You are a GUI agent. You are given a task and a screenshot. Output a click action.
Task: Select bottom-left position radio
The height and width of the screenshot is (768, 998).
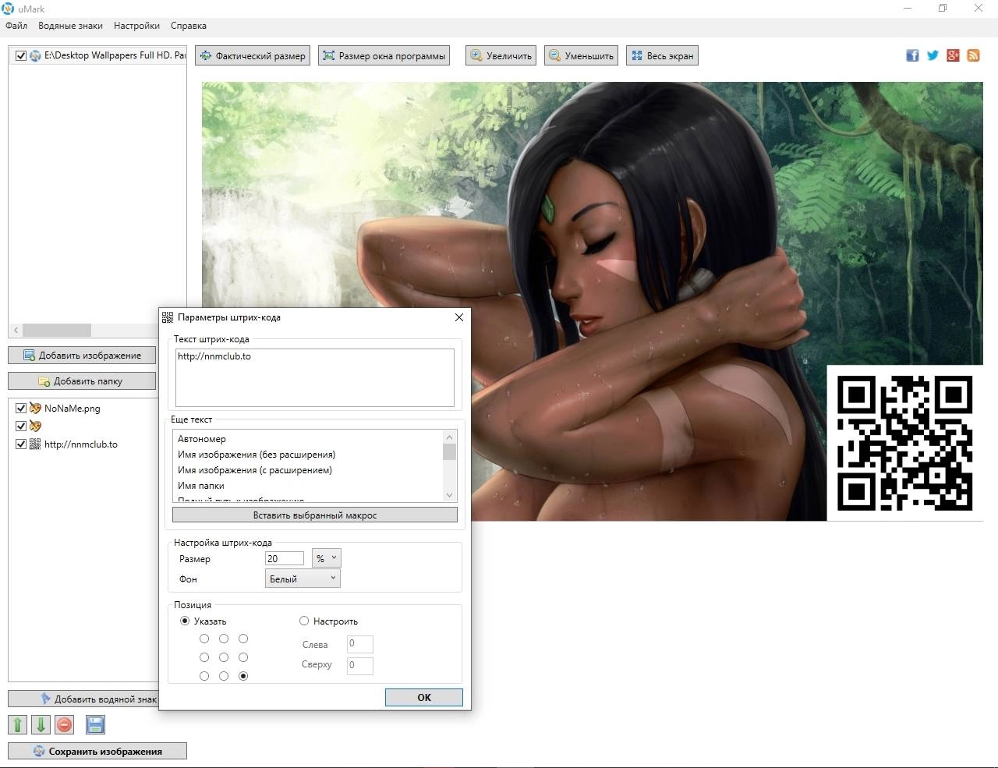coord(204,676)
